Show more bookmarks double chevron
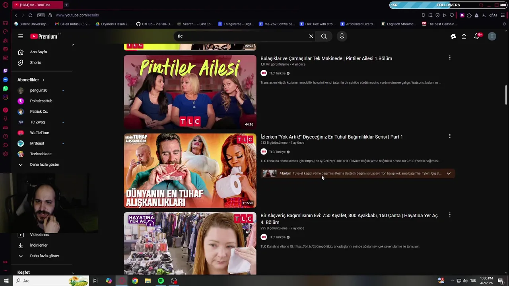The height and width of the screenshot is (286, 509). (504, 24)
